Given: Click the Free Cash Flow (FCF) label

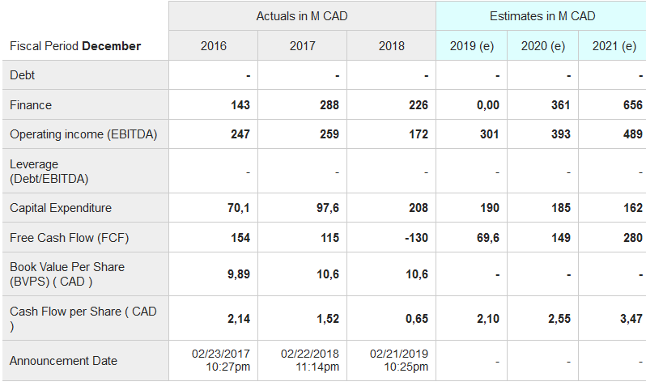Looking at the screenshot, I should [70, 238].
